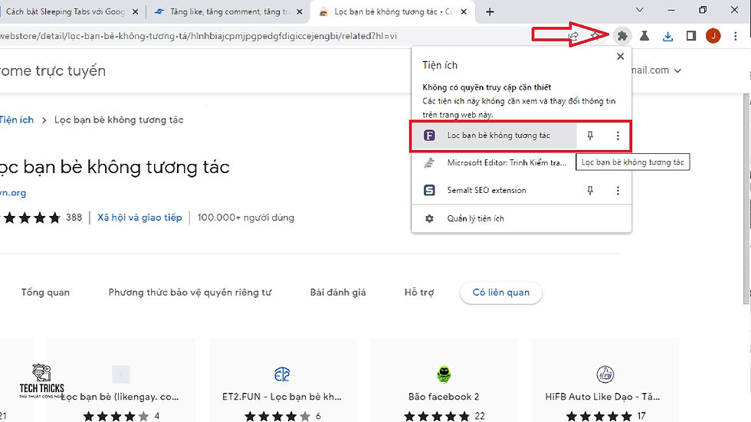The height and width of the screenshot is (422, 751).
Task: Toggle the side panel icon
Action: pyautogui.click(x=690, y=36)
